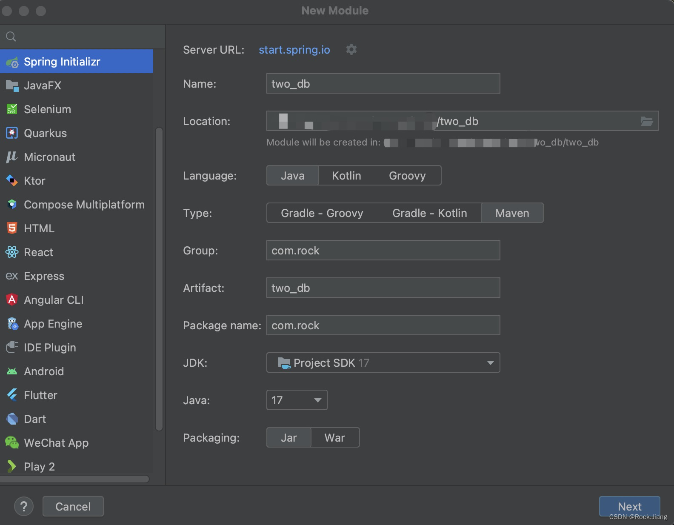This screenshot has height=525, width=674.
Task: Select Jar packaging
Action: [289, 438]
